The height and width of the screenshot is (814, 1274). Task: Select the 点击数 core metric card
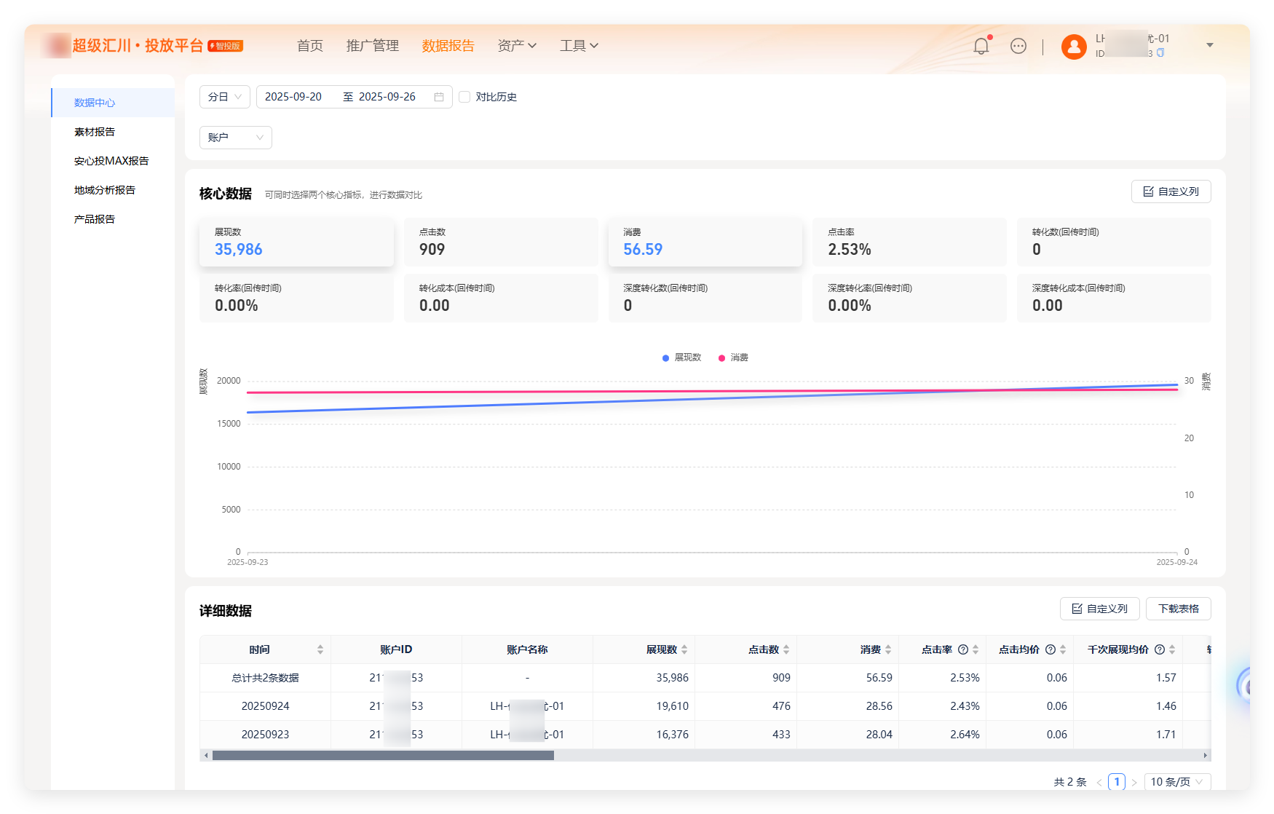coord(501,242)
